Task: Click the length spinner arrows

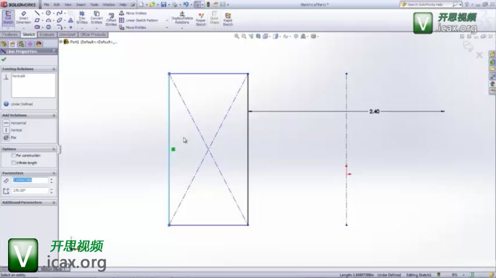Action: [51, 180]
